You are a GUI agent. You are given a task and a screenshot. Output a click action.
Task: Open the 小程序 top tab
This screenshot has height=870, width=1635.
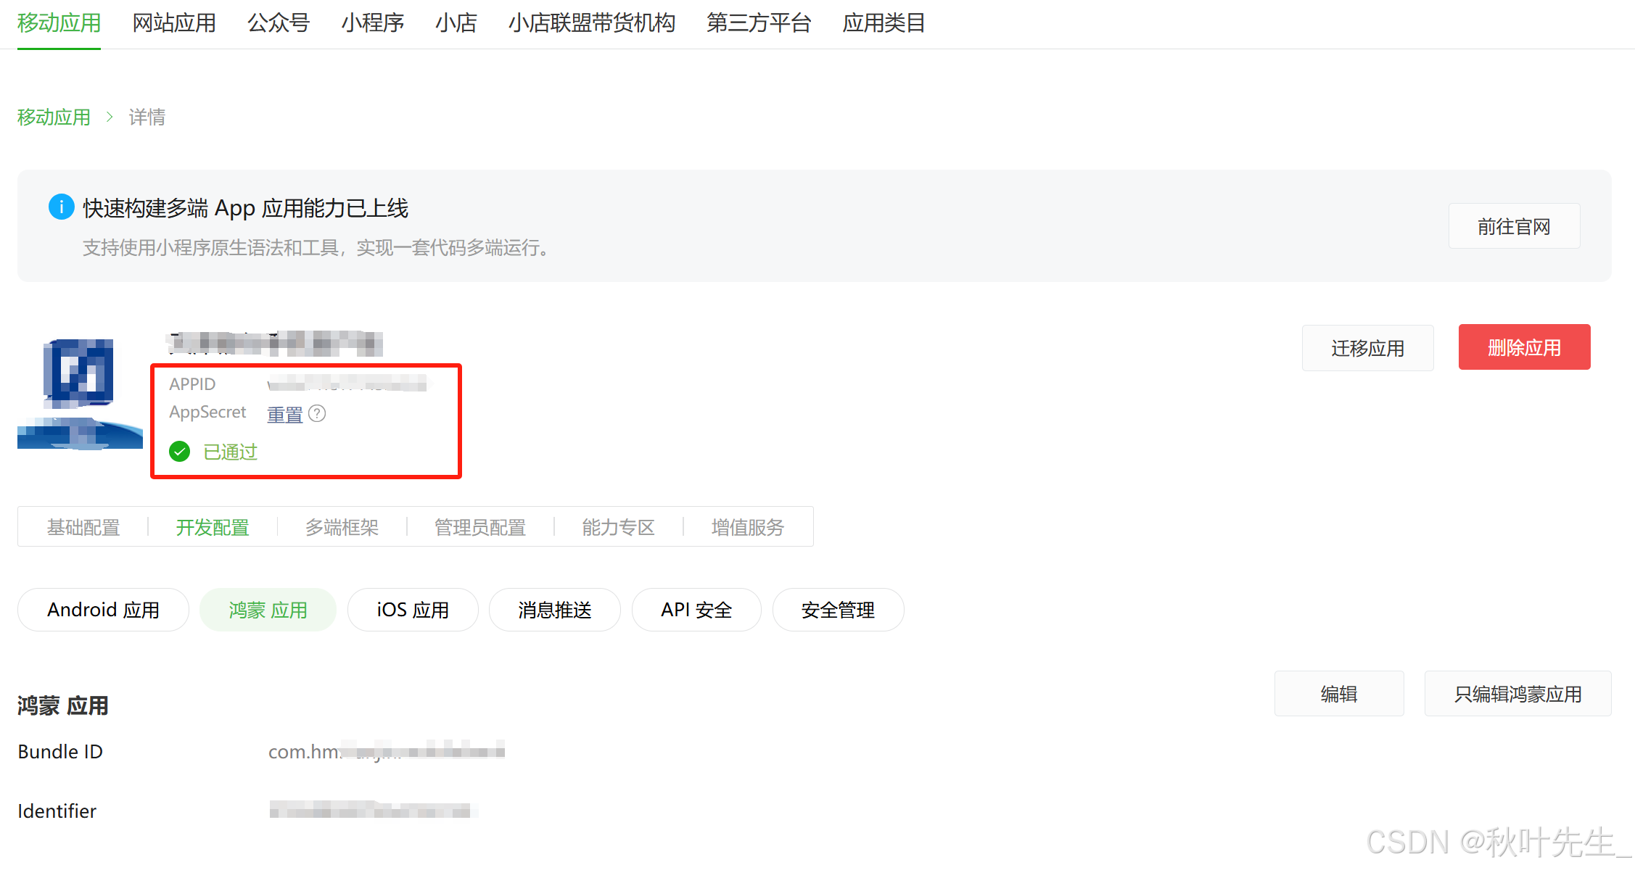pyautogui.click(x=372, y=23)
